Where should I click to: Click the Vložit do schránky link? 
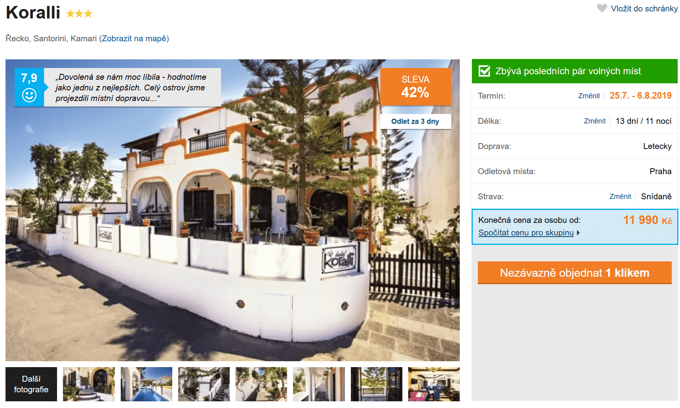tap(644, 9)
